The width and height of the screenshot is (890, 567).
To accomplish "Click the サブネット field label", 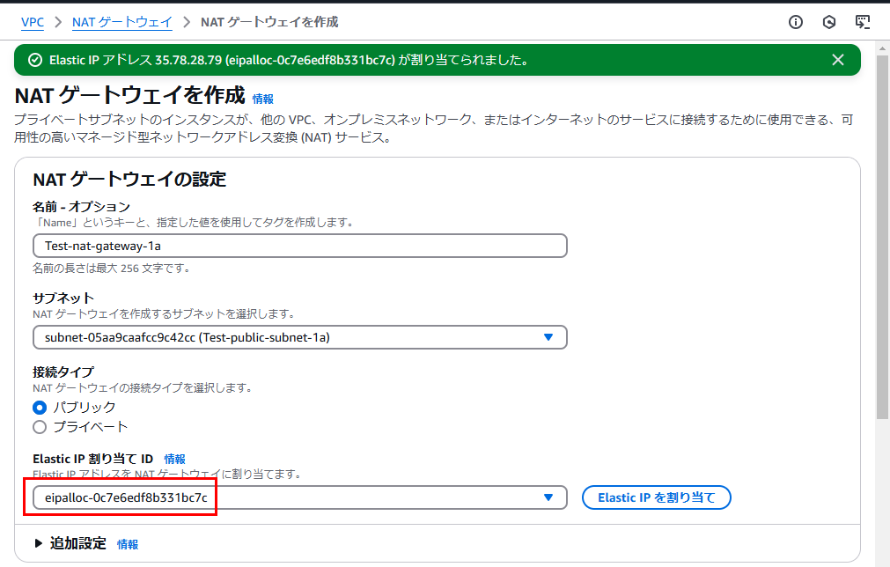I will pyautogui.click(x=63, y=298).
